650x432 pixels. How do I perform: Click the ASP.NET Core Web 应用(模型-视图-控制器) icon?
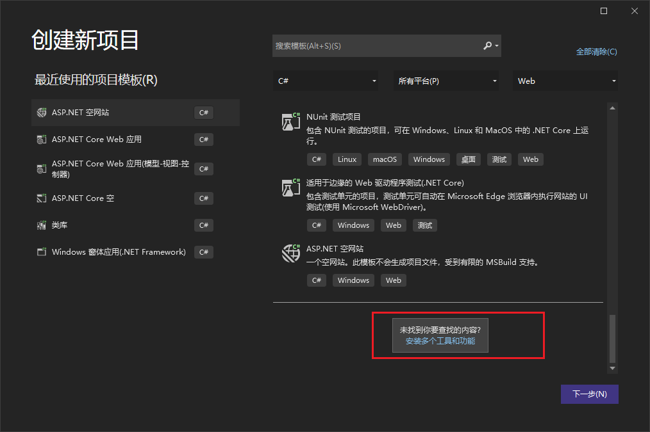pos(42,169)
